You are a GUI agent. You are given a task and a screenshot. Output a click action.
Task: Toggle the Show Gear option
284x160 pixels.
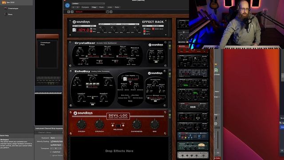153,29
